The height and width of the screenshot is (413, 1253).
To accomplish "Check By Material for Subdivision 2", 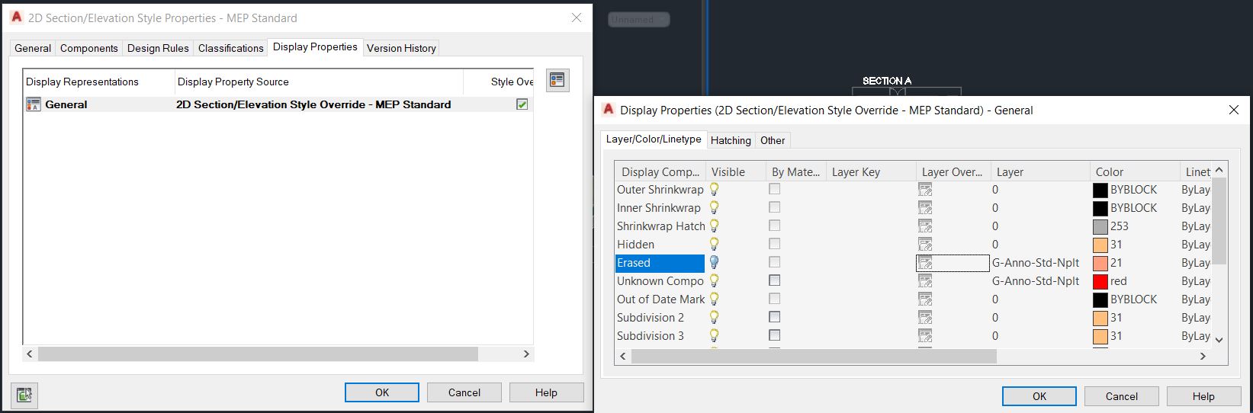I will (775, 317).
